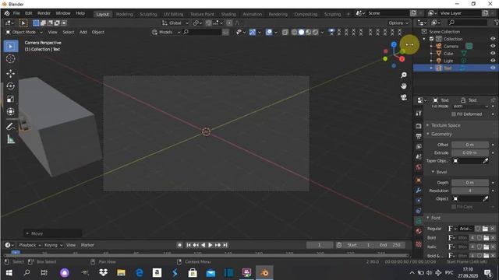Click the viewport zoom magnifier icon
Screen dimensions: 499x280
[x=404, y=75]
